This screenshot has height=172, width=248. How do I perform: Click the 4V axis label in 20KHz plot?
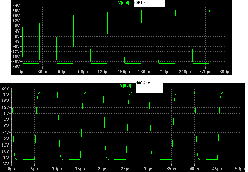point(17,31)
